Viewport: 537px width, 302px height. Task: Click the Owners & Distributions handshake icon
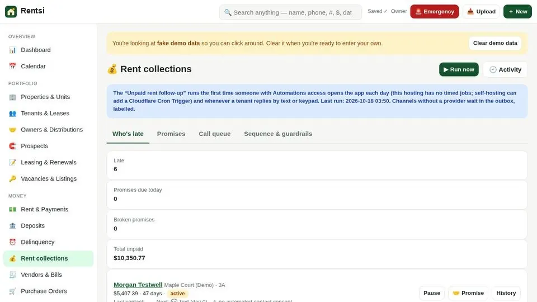[x=13, y=130]
